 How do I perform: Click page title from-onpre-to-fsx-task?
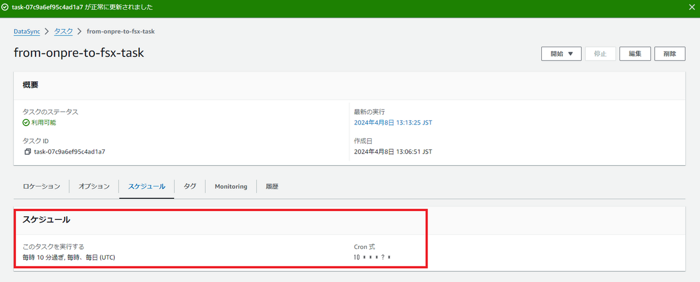[79, 53]
